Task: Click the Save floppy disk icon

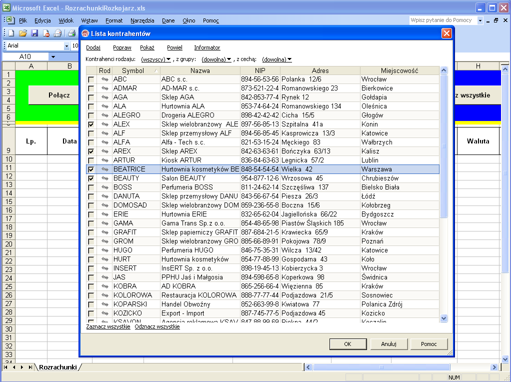Action: (x=34, y=33)
